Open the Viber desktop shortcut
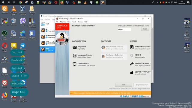The width and height of the screenshot is (192, 108). 23,22
